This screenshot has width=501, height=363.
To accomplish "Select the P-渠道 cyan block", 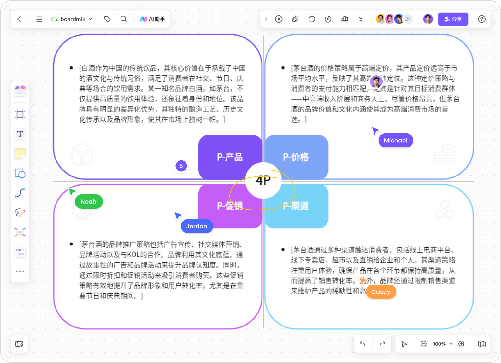I will (296, 206).
